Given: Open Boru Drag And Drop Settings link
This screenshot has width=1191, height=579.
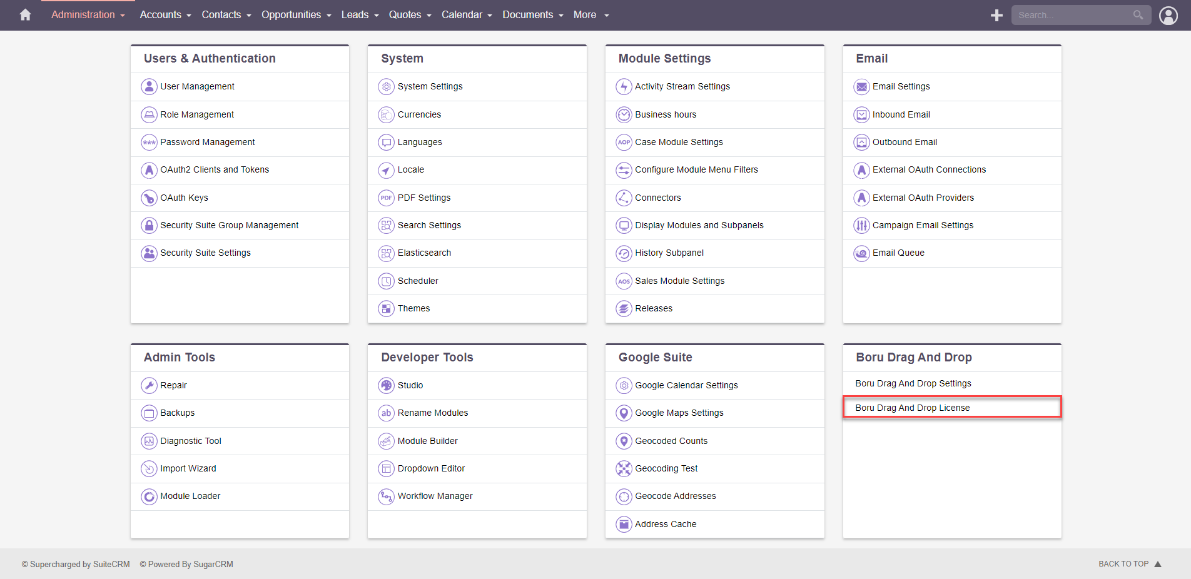Looking at the screenshot, I should click(913, 383).
